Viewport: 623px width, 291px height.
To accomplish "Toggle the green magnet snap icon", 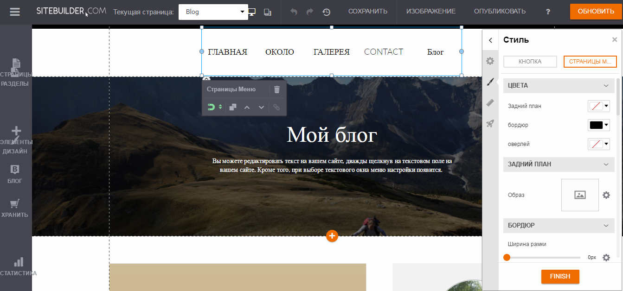I will point(211,107).
